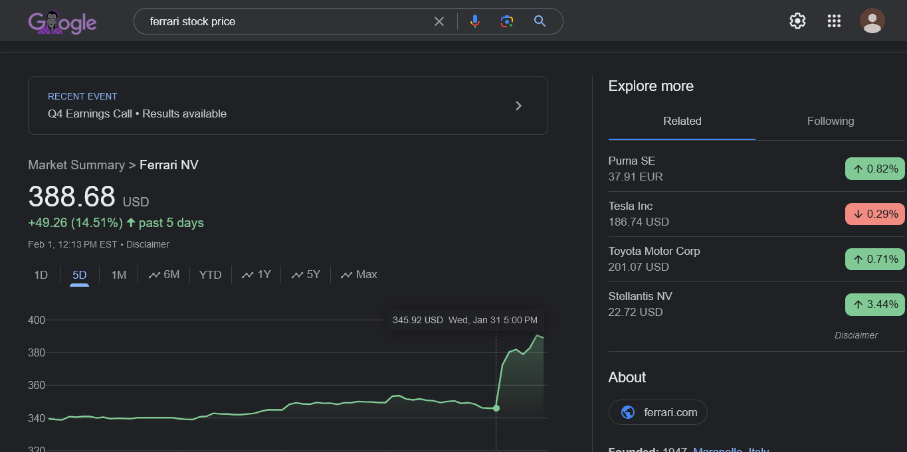Open 'Q4 Earnings Call • Results available' text
The image size is (907, 452).
click(x=137, y=113)
